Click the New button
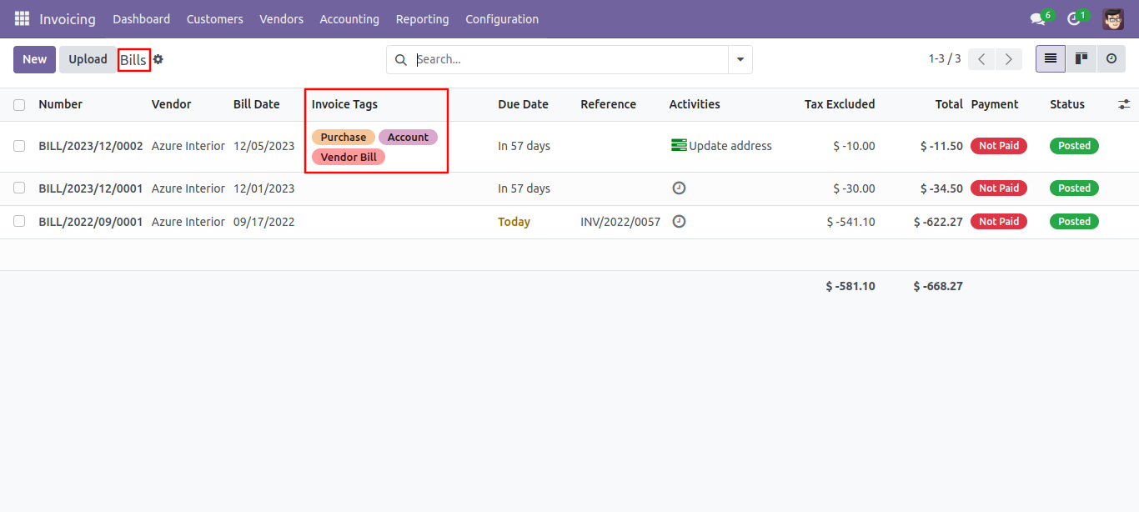Image resolution: width=1139 pixels, height=512 pixels. pos(35,59)
